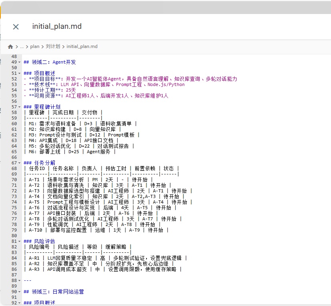Image resolution: width=331 pixels, height=306 pixels.
Task: Click the 技术栈 line text
Action: 104,84
